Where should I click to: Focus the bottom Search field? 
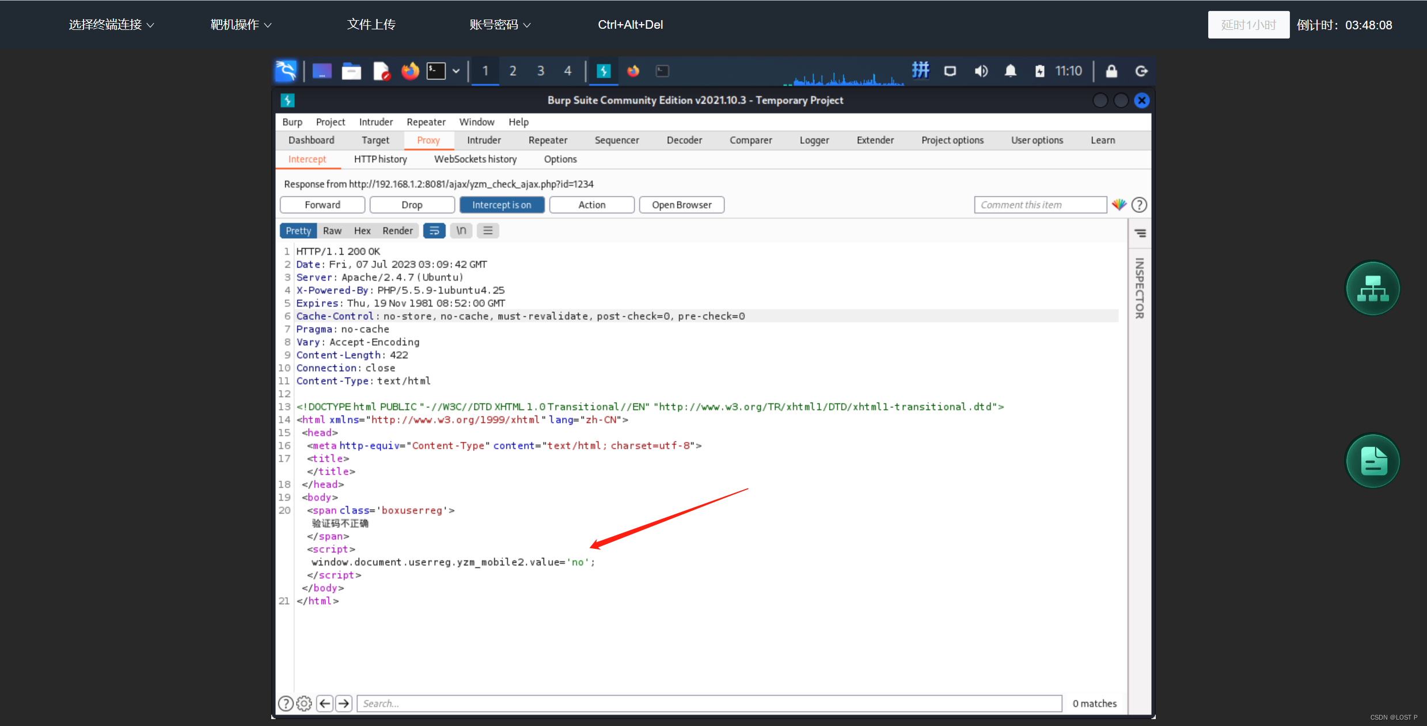[709, 704]
